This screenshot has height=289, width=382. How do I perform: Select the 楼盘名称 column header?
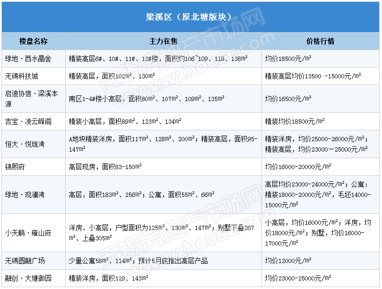pyautogui.click(x=34, y=41)
